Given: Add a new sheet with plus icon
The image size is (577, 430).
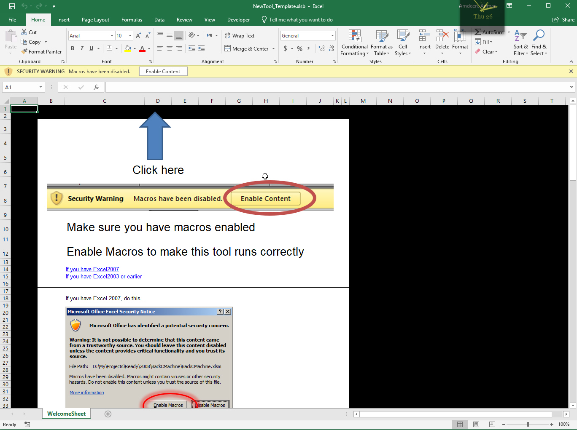Looking at the screenshot, I should click(108, 414).
